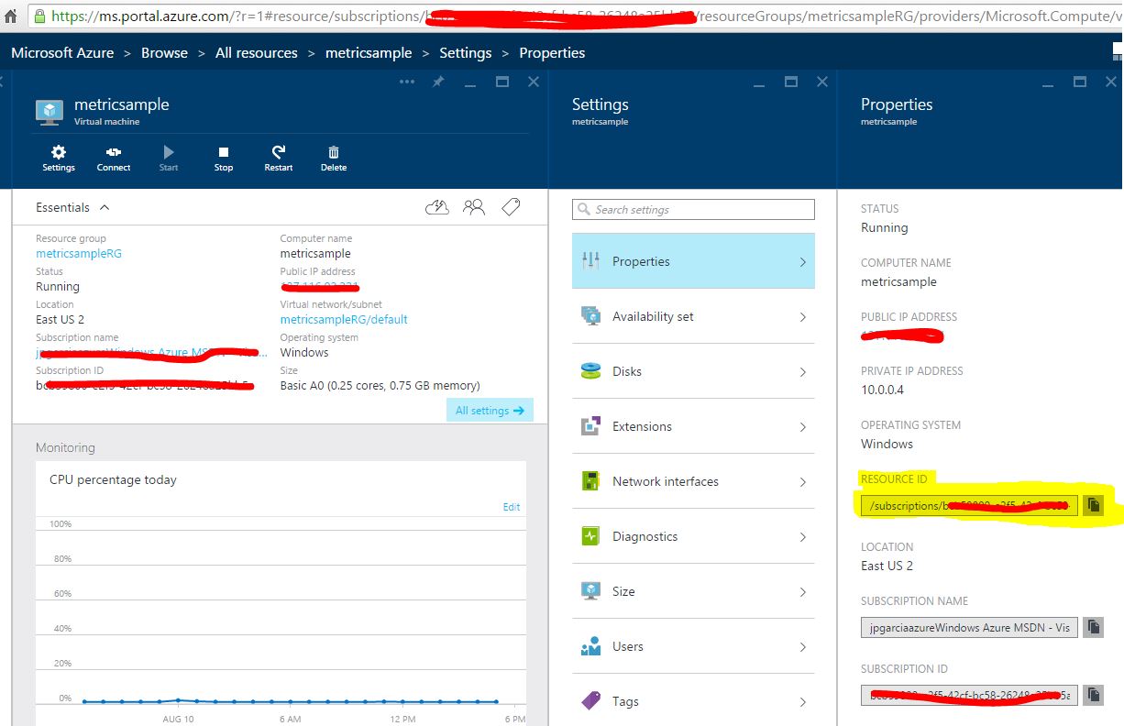Click the Connect toolbar button

point(114,159)
